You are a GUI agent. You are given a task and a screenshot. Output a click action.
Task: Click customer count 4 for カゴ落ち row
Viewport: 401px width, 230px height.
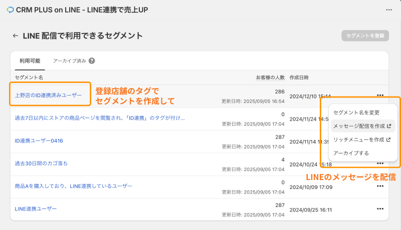pyautogui.click(x=283, y=159)
